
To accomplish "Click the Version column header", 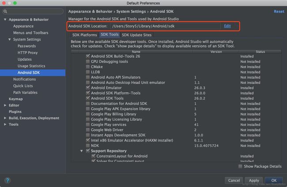I will [x=216, y=52].
